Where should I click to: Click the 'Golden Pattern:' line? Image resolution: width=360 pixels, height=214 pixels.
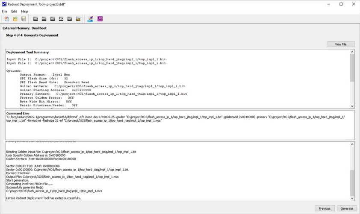tap(102, 86)
